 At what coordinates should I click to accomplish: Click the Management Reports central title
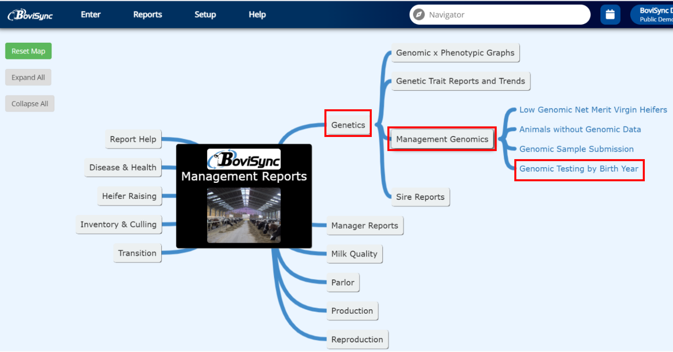click(244, 176)
